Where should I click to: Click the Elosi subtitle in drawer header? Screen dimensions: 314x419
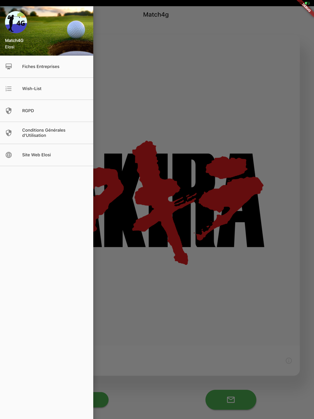click(10, 47)
